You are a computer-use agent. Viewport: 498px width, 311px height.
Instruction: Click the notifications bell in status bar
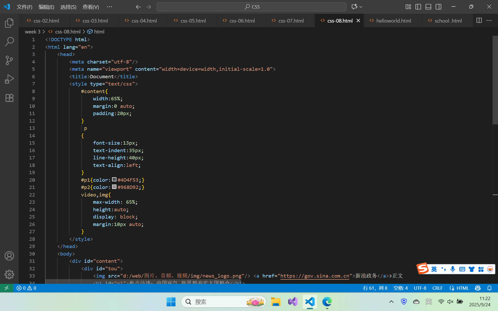point(490,288)
